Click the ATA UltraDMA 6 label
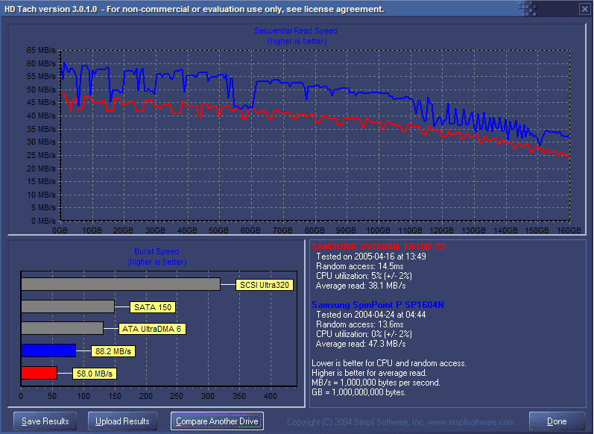Screen dimensions: 594x434 click(151, 329)
